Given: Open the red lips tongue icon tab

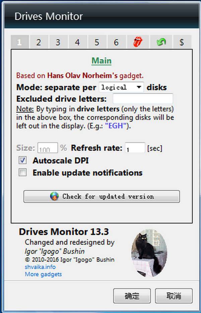Looking at the screenshot, I should 138,42.
